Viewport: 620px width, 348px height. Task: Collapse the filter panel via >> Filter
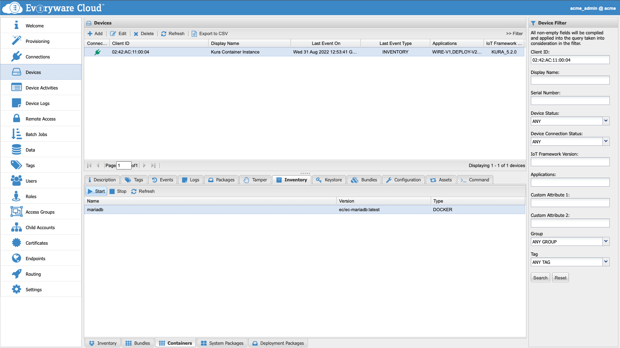point(514,33)
